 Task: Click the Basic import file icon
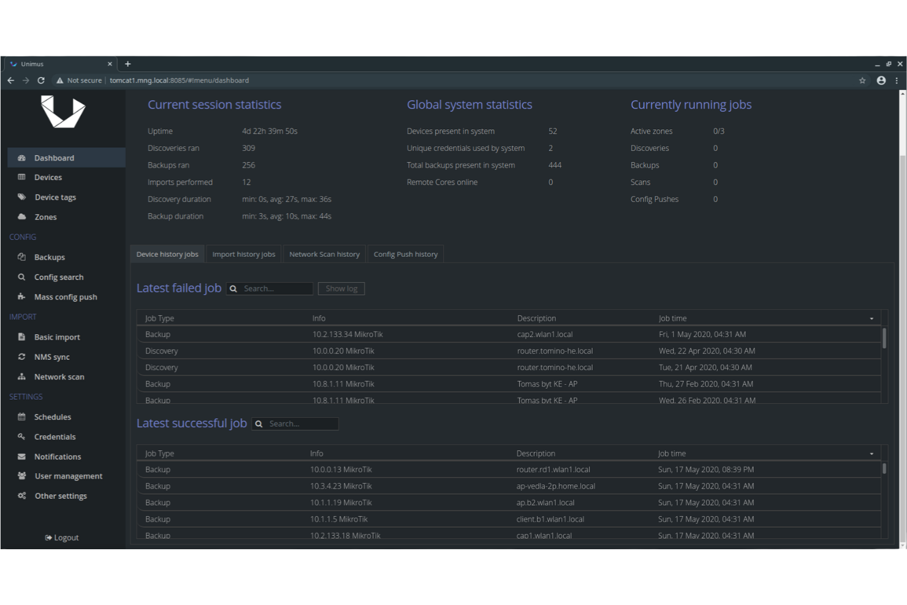coord(21,337)
